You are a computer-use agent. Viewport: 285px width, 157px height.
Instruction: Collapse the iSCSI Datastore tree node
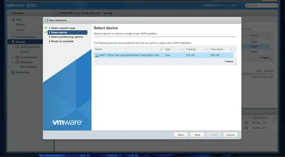coord(13,47)
